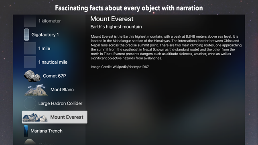
Task: Click the Fascinating facts headline
Action: 129,8
